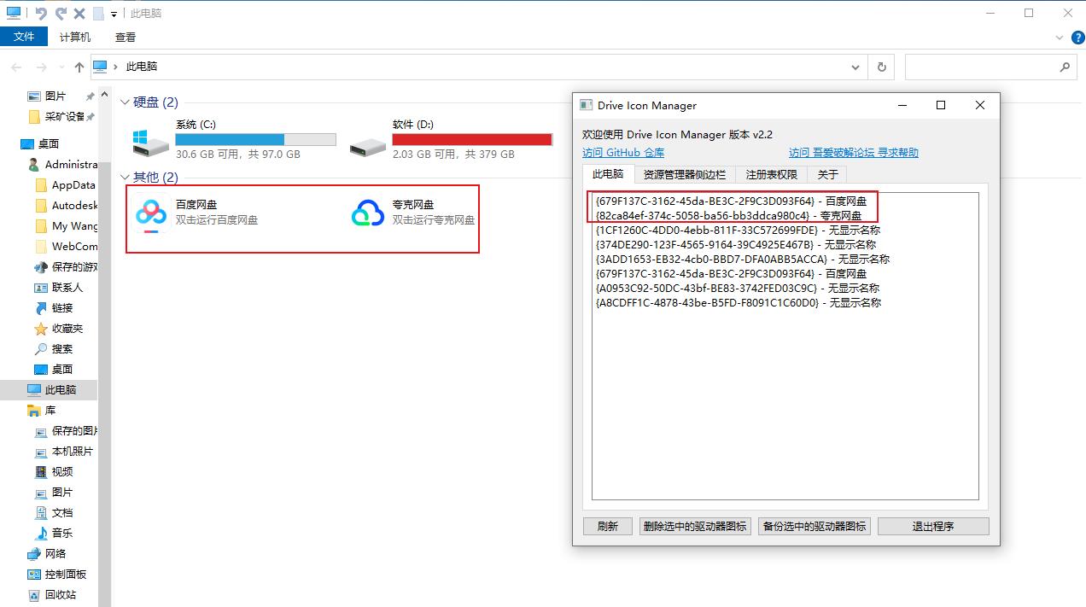Click the refresh icon beside the address bar

(x=880, y=67)
